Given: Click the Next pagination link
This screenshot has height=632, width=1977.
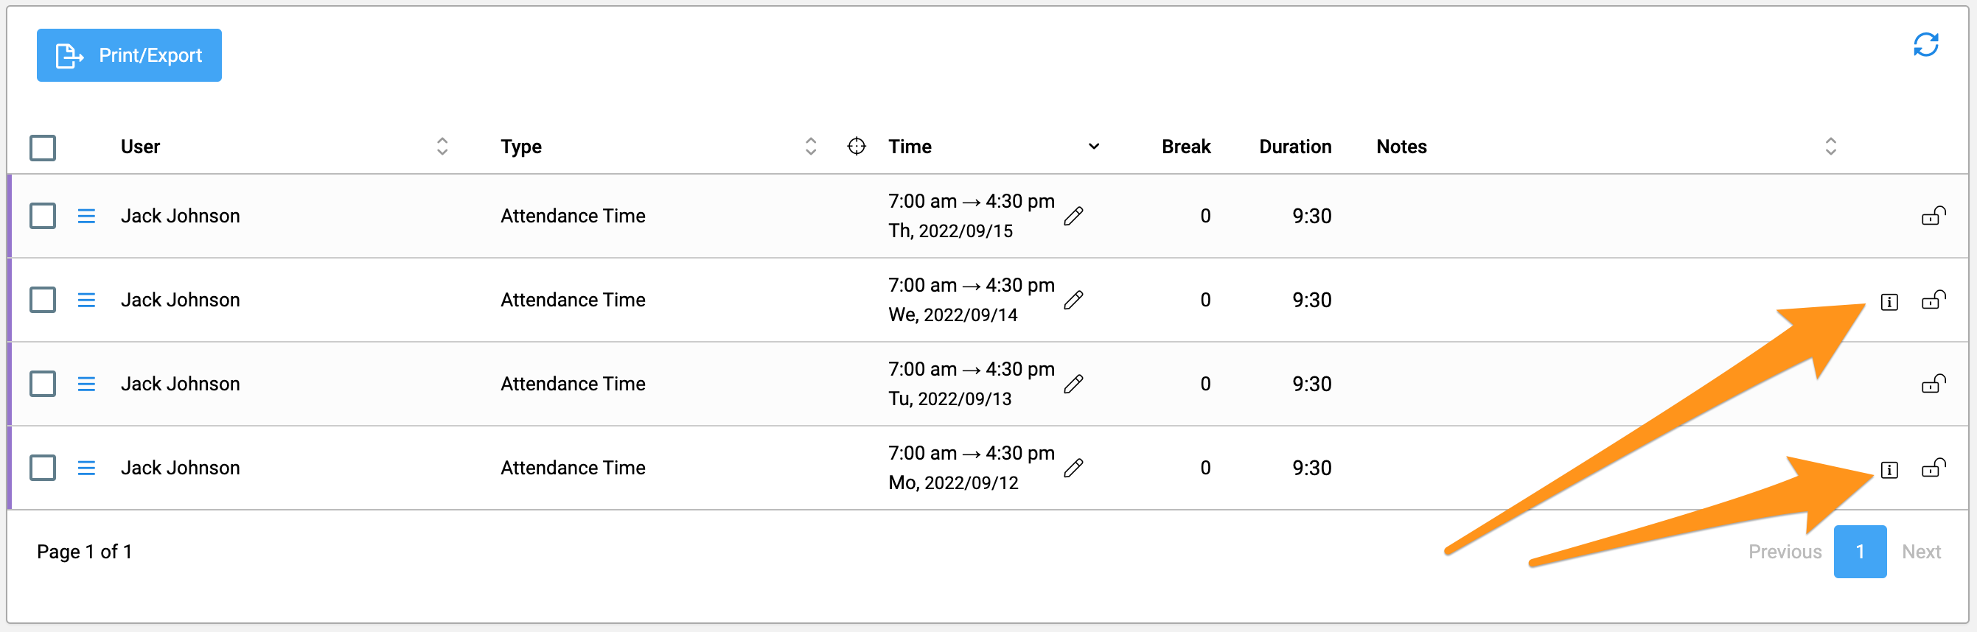Looking at the screenshot, I should 1921,552.
